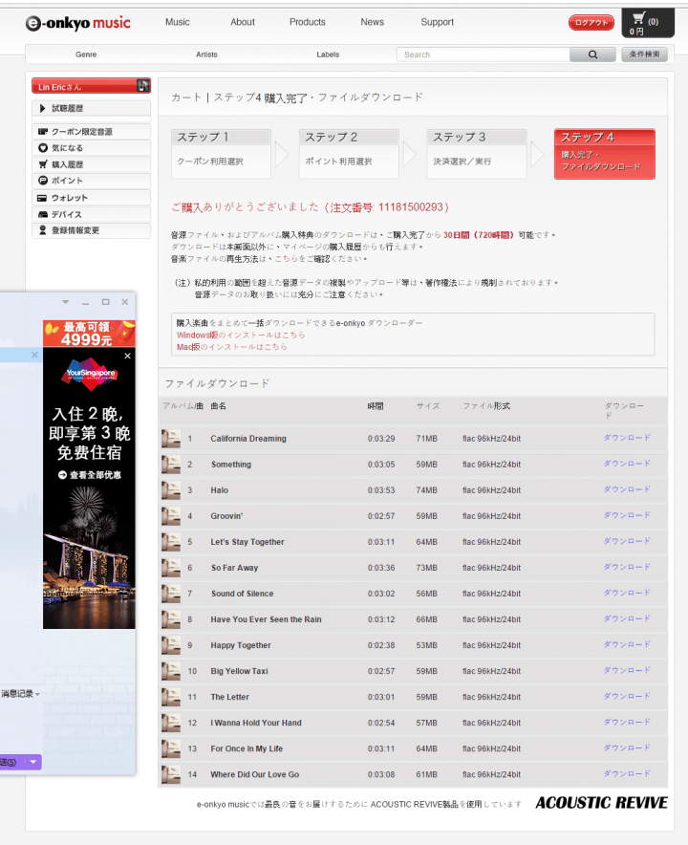Viewport: 688px width, 845px height.
Task: Download Where Did Our Love Go
Action: [627, 774]
